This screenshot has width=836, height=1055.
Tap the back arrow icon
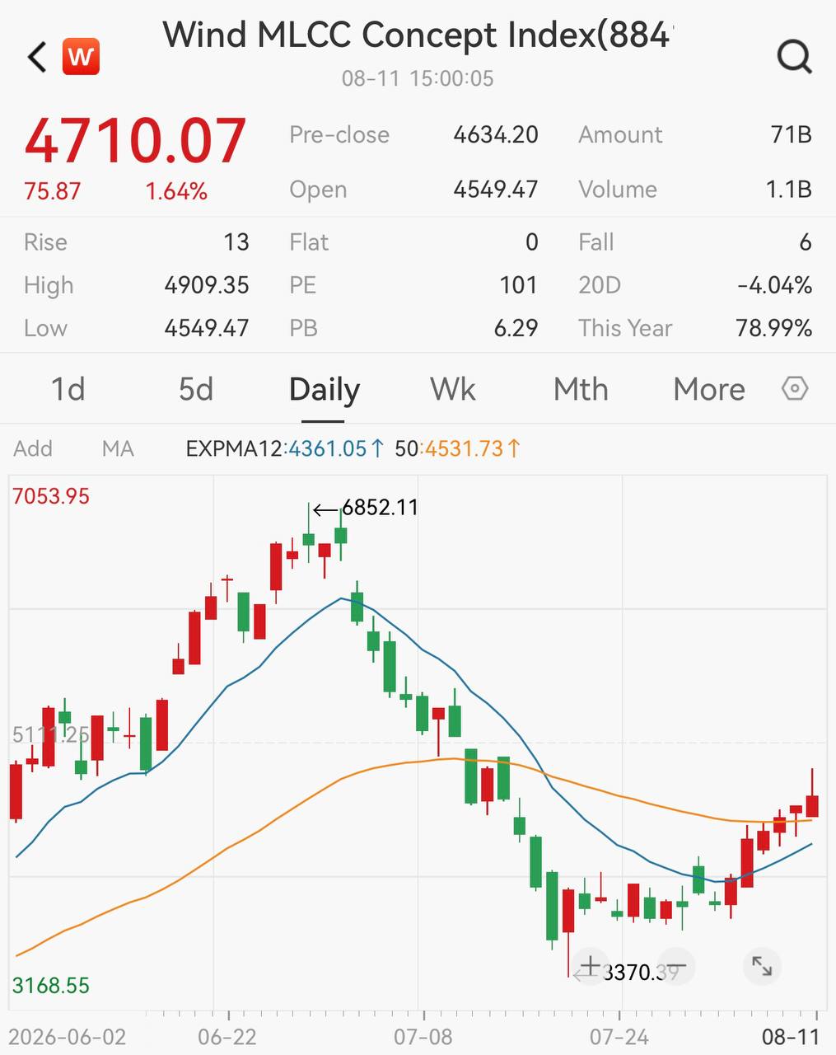pos(37,58)
